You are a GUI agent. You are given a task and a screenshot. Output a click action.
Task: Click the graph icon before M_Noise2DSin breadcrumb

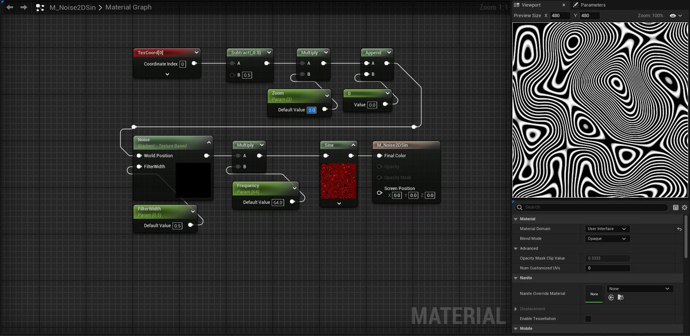(40, 7)
